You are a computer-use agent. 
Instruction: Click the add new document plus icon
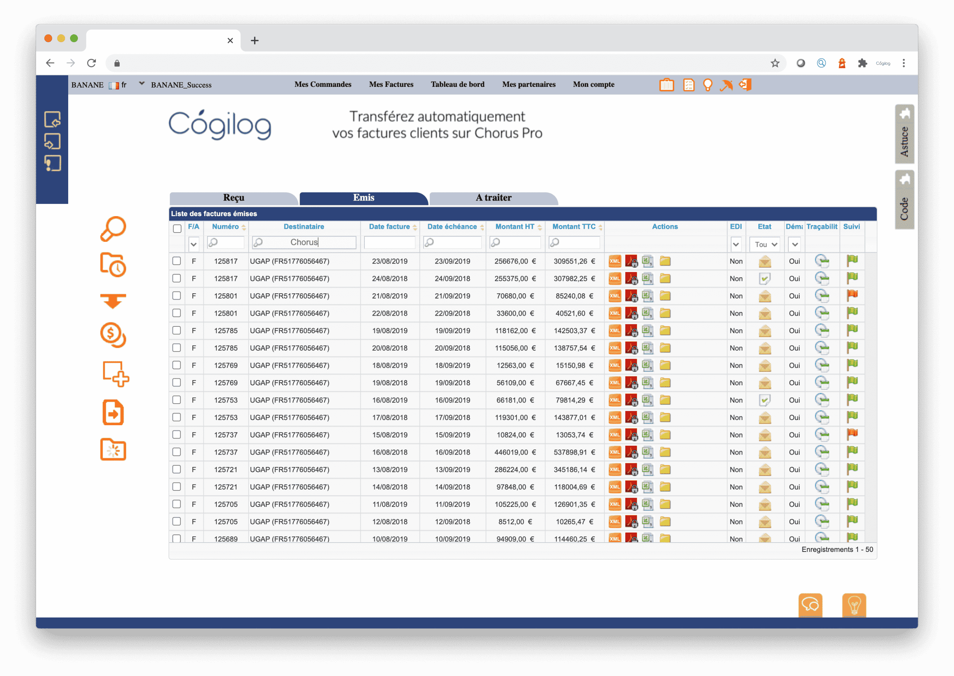[x=116, y=374]
